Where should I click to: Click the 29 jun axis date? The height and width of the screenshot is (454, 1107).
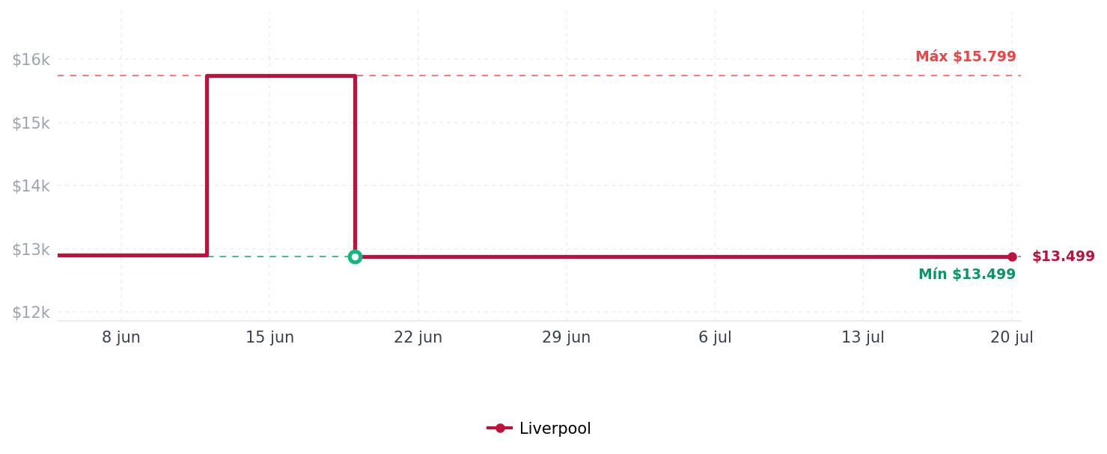[566, 337]
